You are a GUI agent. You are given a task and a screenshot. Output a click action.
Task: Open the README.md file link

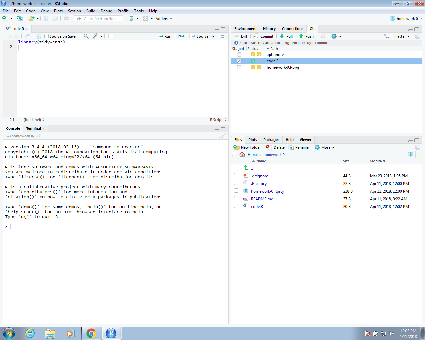click(x=262, y=199)
